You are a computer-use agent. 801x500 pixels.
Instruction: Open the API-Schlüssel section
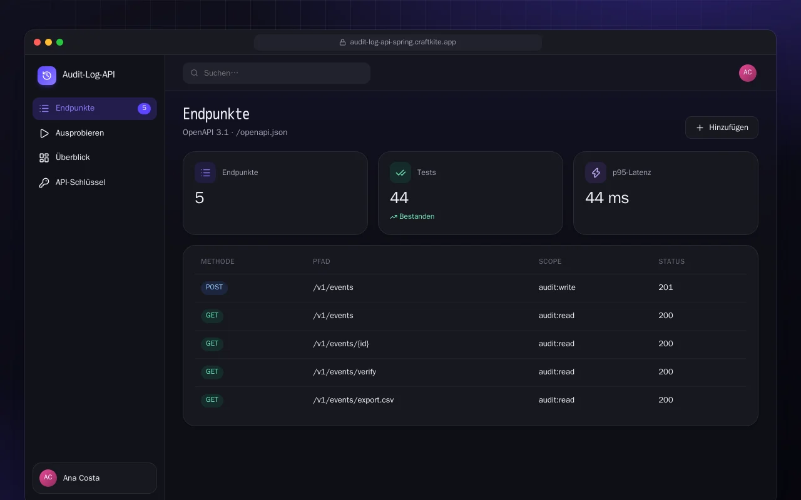pyautogui.click(x=94, y=182)
